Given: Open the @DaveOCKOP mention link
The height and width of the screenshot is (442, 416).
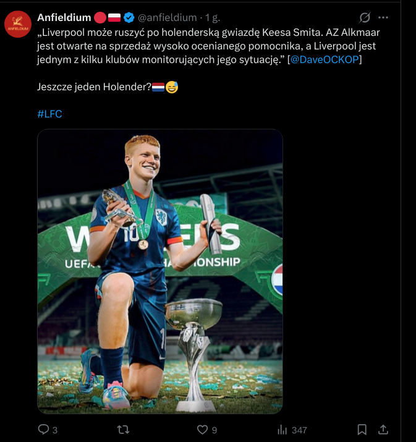Looking at the screenshot, I should pyautogui.click(x=325, y=59).
